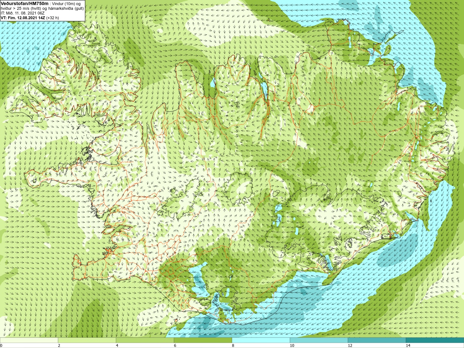Click the 'Veðurstofan/HM750m' title text
464x348 pixels.
pyautogui.click(x=25, y=3)
